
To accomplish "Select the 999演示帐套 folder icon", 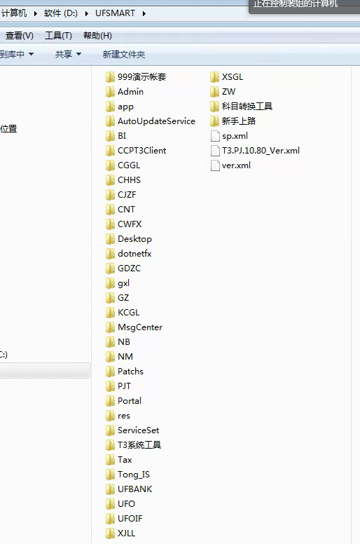I will coord(110,76).
